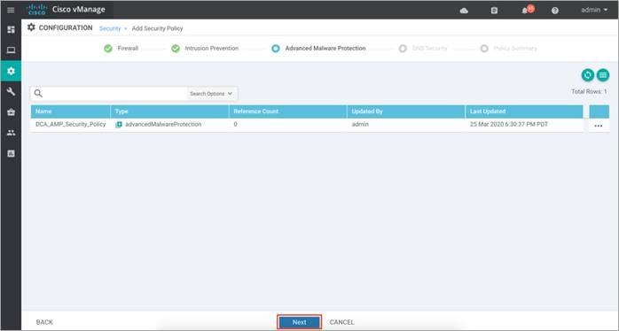Open the hamburger menu icon
619x331 pixels.
[x=11, y=10]
